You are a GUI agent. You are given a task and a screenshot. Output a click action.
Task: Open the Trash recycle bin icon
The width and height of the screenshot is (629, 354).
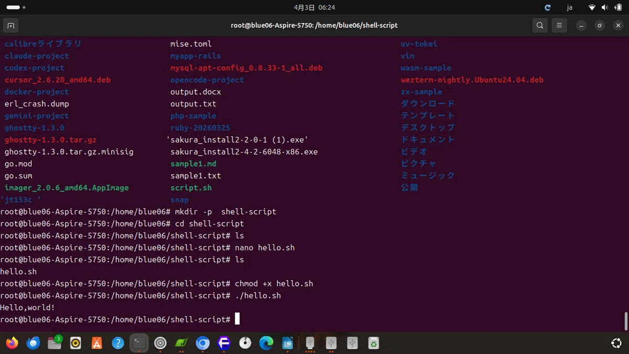coord(373,343)
